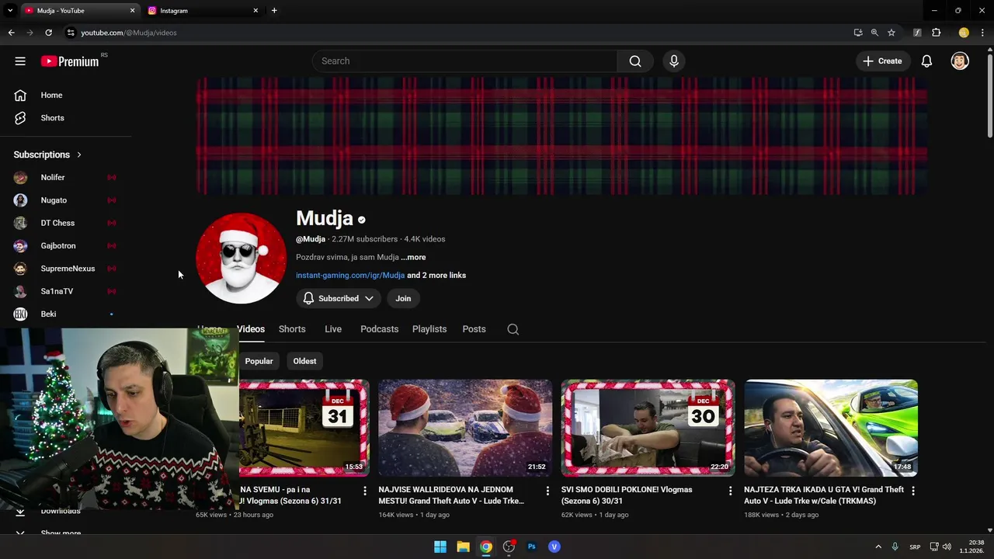Open Photoshop from the taskbar

tap(531, 547)
